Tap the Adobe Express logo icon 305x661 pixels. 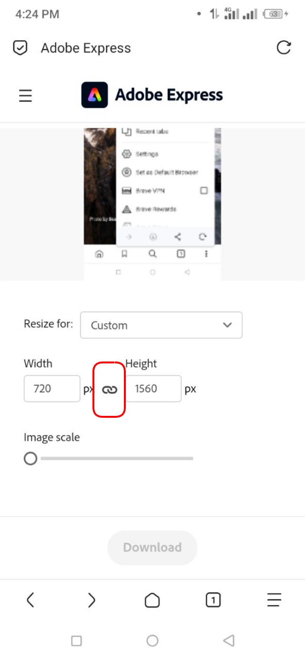(95, 94)
